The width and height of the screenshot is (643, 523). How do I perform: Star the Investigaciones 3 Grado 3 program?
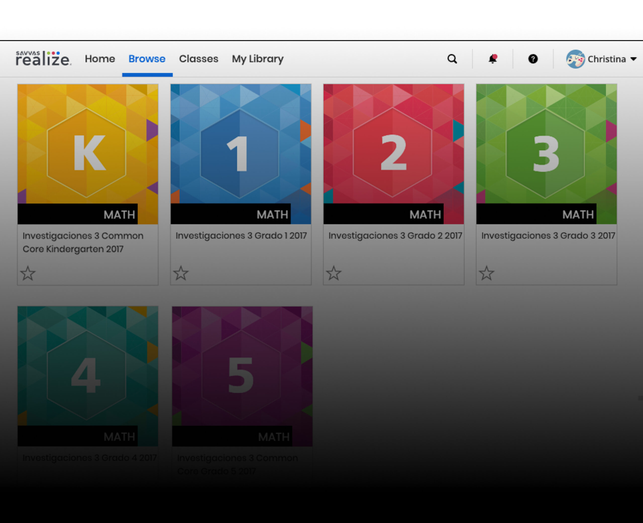(x=487, y=273)
